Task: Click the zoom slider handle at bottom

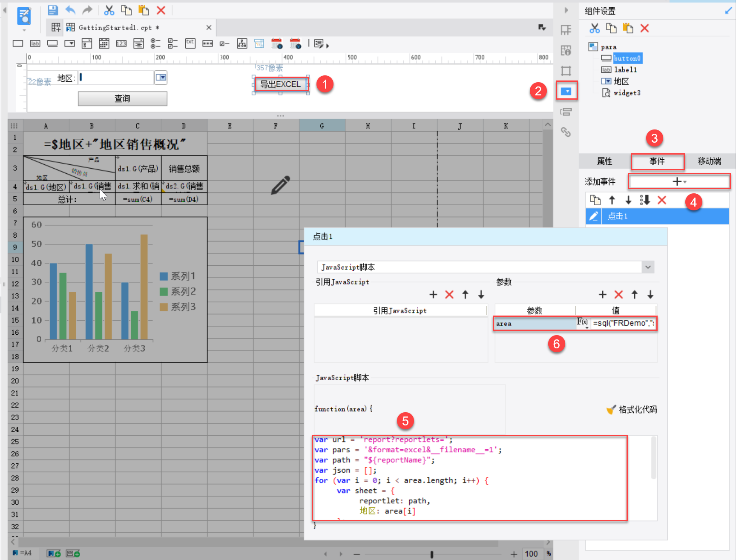Action: point(431,554)
